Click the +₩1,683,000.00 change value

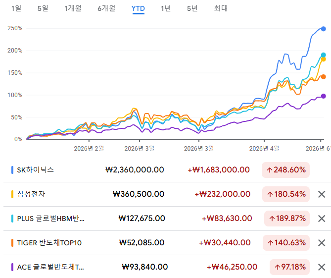click(219, 170)
